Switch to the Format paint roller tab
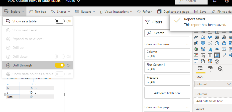Image resolution: width=232 pixels, height=112 pixels. coord(210,69)
